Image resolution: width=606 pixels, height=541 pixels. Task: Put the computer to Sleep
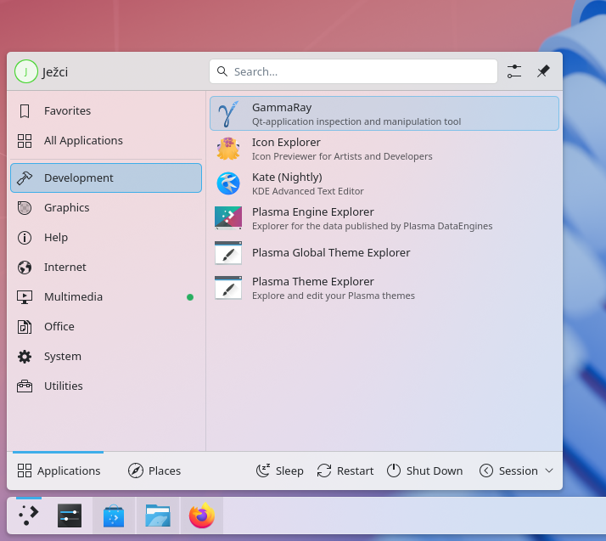pos(279,471)
